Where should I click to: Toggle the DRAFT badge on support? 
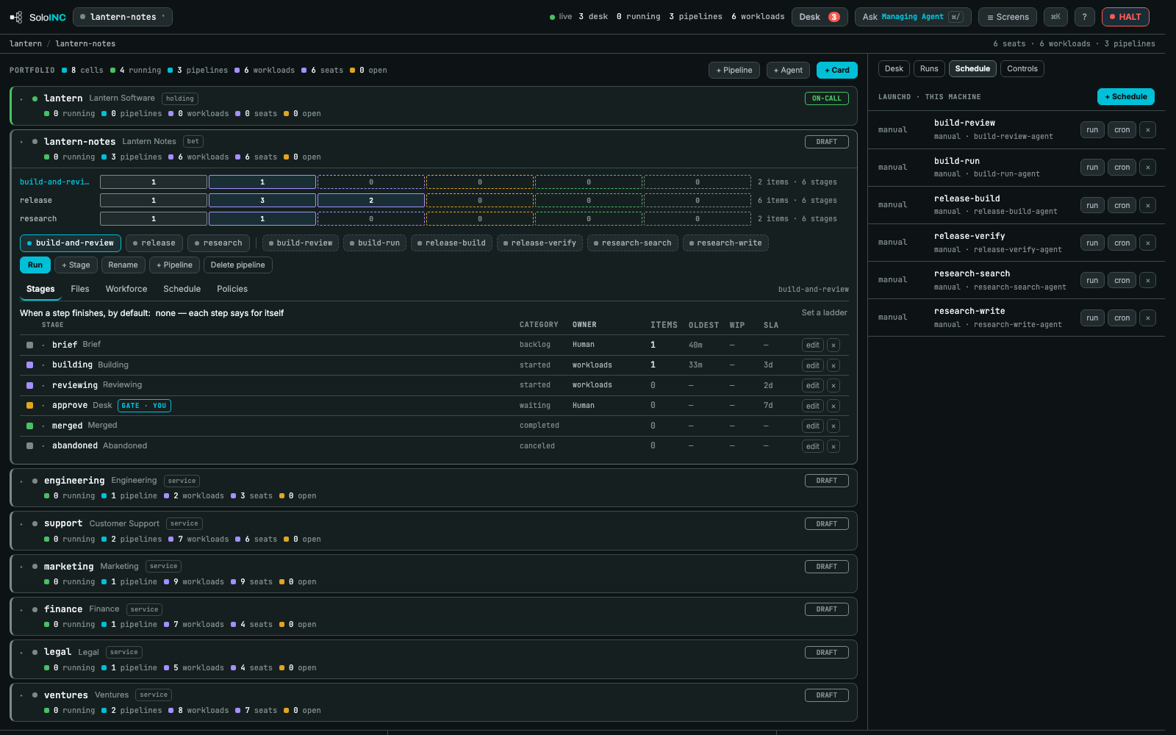(x=826, y=524)
